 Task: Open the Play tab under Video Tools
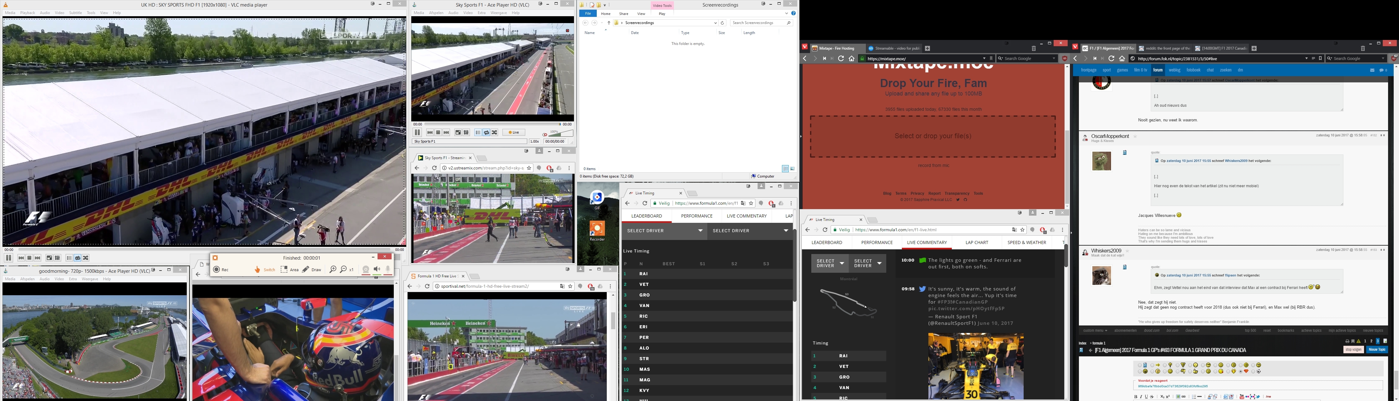pos(661,13)
